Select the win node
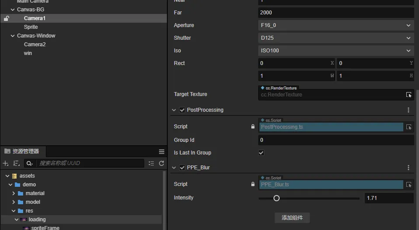419x230 pixels. tap(28, 53)
